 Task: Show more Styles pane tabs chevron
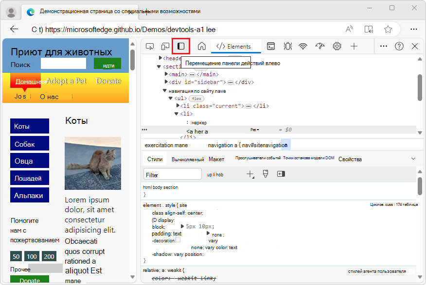(413, 159)
